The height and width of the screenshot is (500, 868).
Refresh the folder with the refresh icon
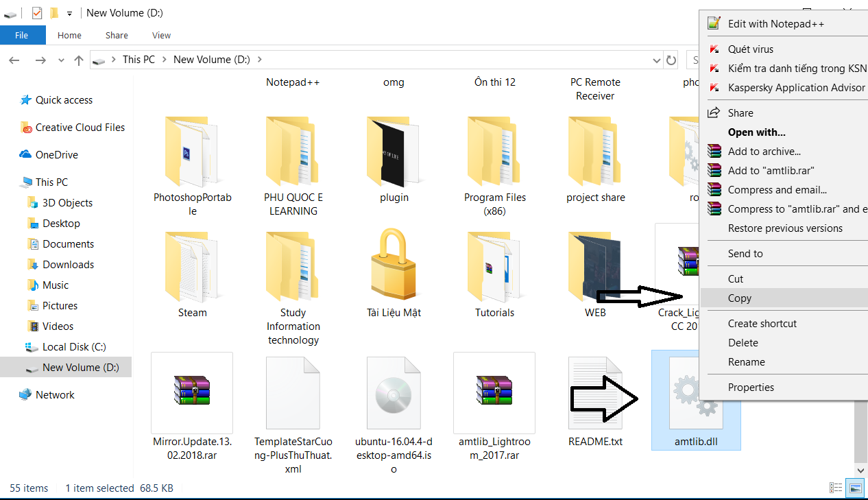pyautogui.click(x=671, y=60)
